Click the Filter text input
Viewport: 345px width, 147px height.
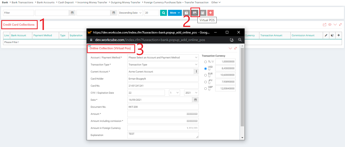tap(18, 13)
